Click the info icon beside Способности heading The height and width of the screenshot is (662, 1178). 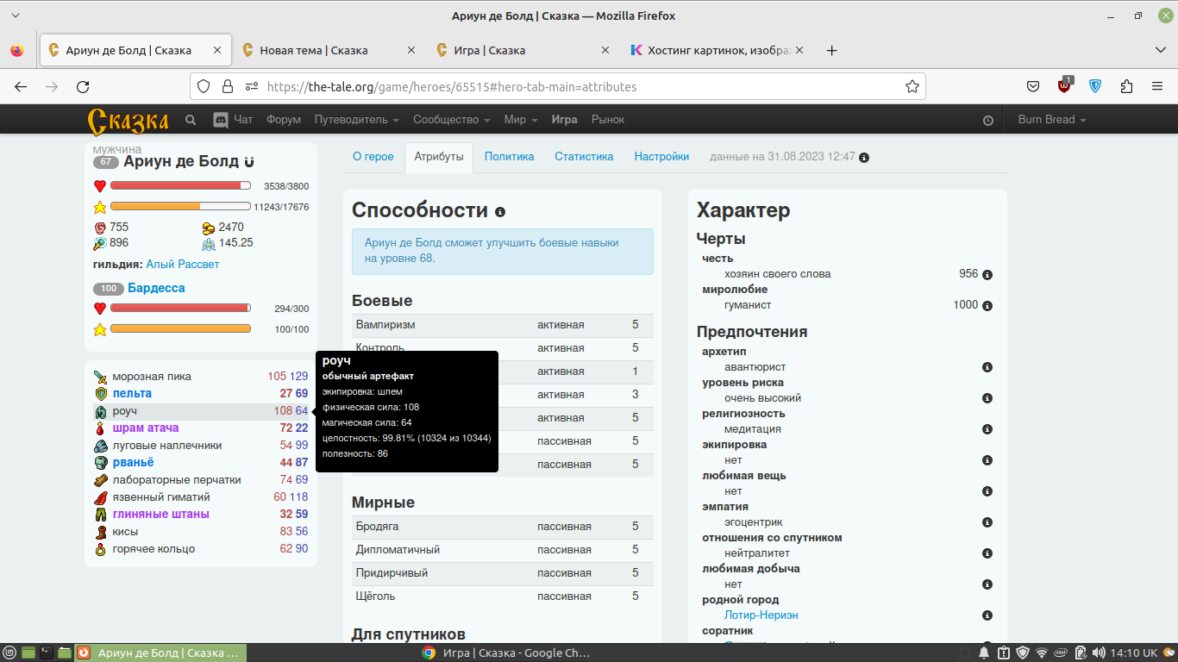click(x=500, y=212)
